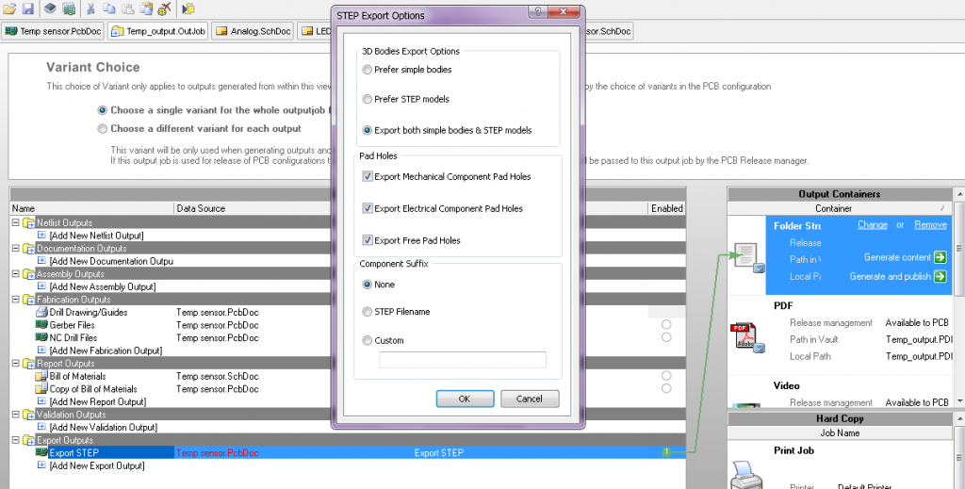Click the PDF Adobe container icon

(x=746, y=337)
